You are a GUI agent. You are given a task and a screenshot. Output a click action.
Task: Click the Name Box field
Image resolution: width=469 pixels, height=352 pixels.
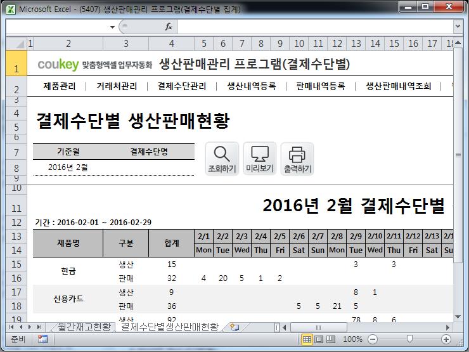(x=57, y=27)
